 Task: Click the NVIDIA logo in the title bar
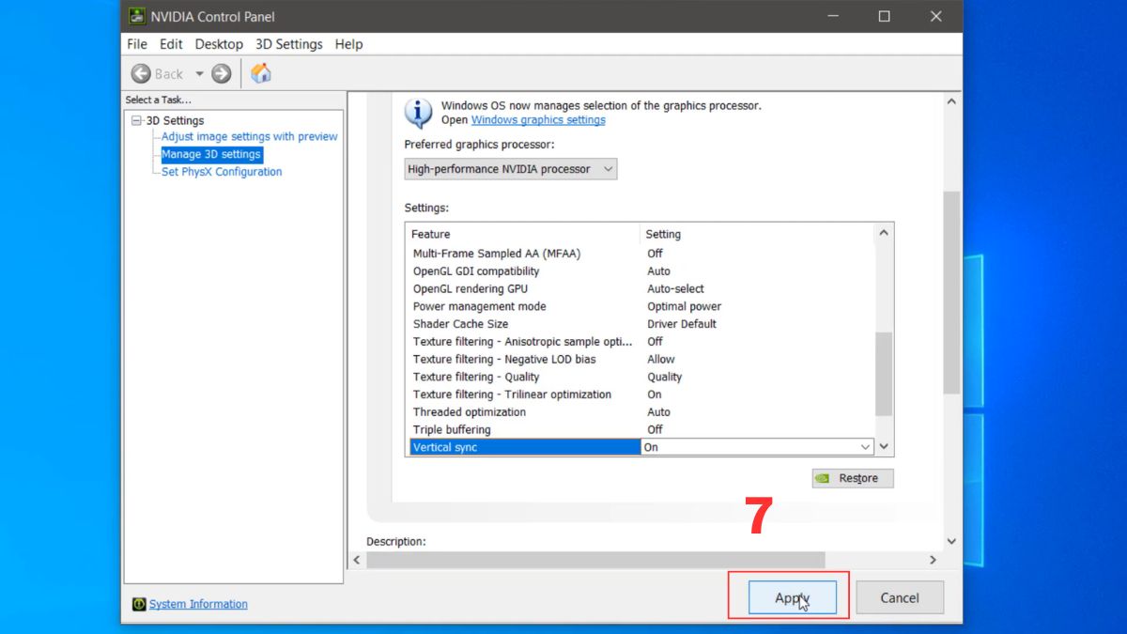[135, 16]
